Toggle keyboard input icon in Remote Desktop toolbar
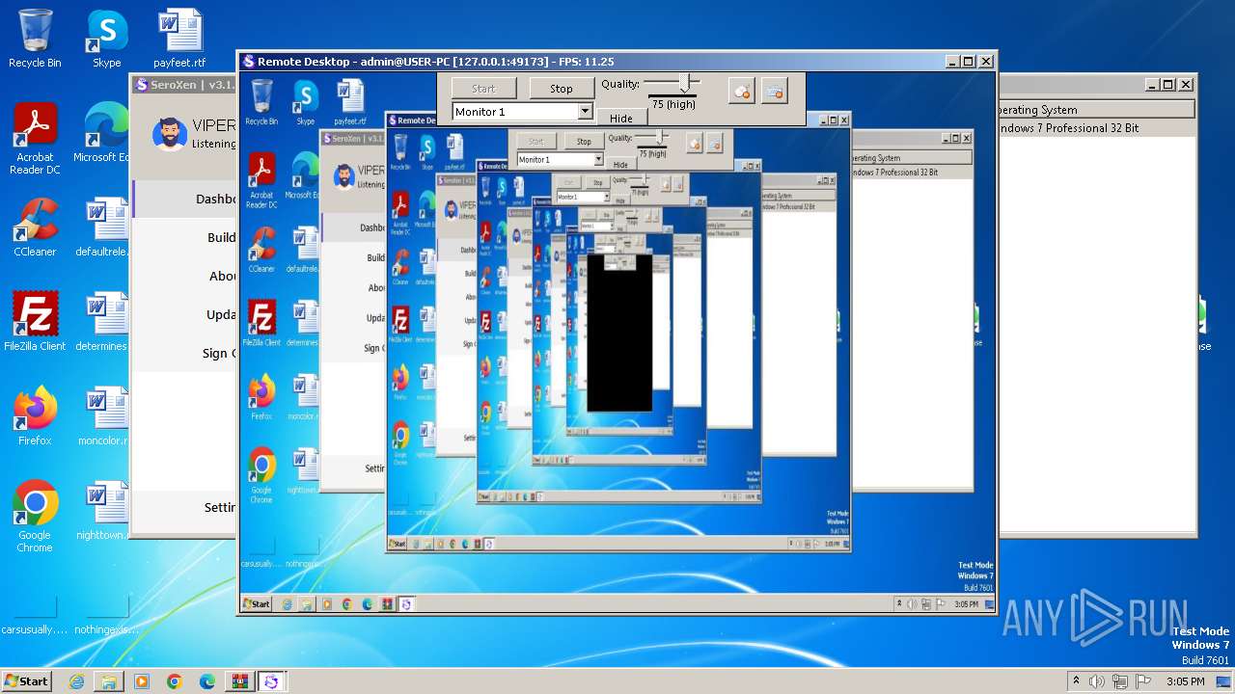The width and height of the screenshot is (1235, 694). click(774, 92)
